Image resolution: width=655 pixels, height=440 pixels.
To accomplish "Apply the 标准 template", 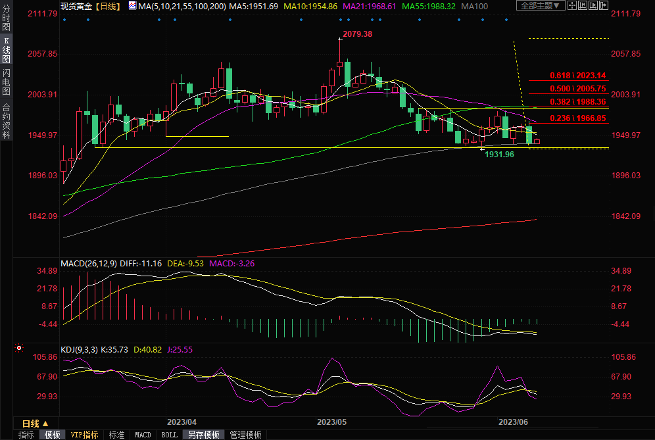I will [x=116, y=435].
